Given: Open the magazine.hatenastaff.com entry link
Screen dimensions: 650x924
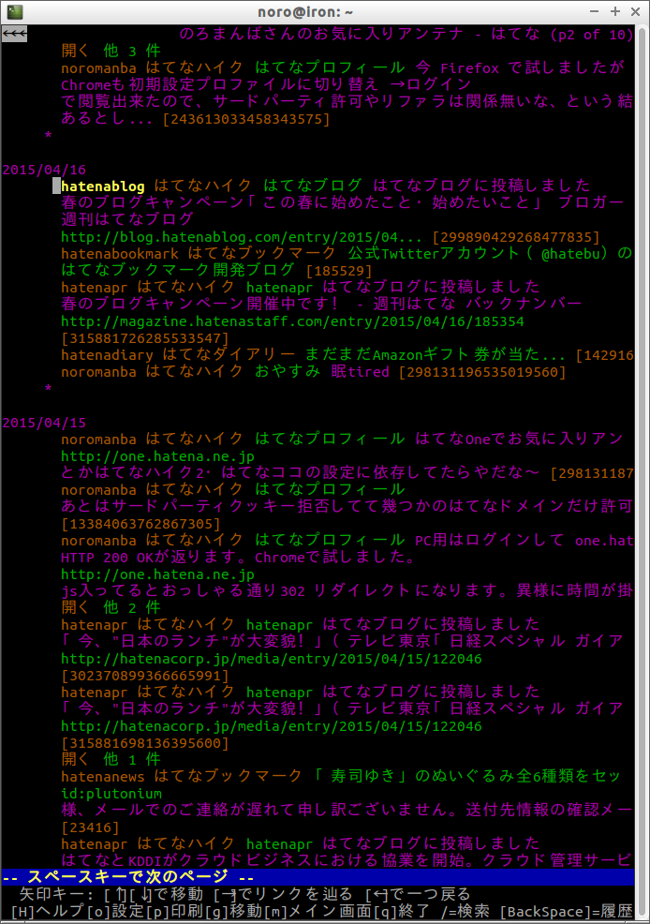Looking at the screenshot, I should click(x=292, y=321).
